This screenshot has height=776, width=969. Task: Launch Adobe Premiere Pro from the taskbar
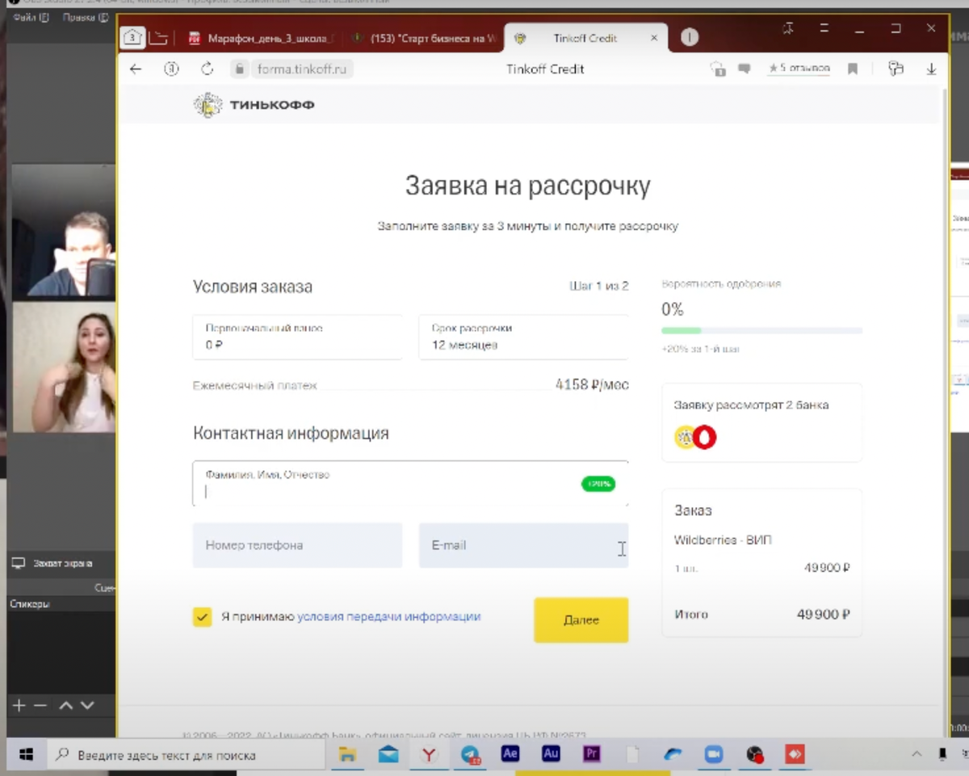click(591, 754)
